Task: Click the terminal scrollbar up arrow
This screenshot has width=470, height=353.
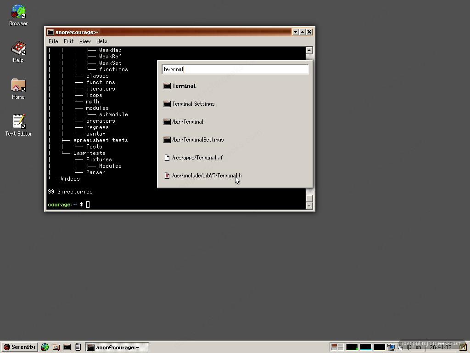Action: click(x=309, y=51)
